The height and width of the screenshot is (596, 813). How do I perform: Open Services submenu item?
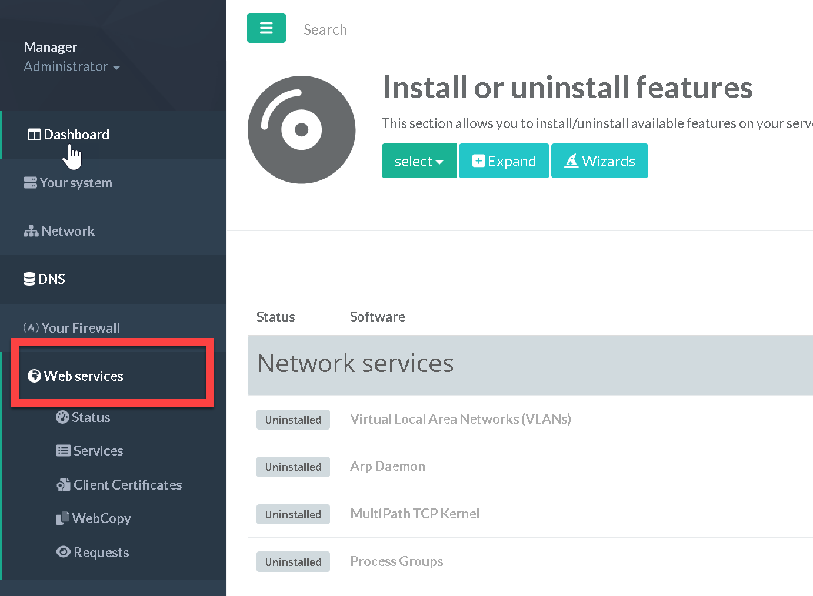(98, 451)
